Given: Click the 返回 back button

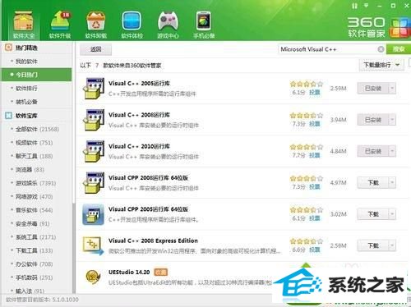Looking at the screenshot, I should coord(95,49).
